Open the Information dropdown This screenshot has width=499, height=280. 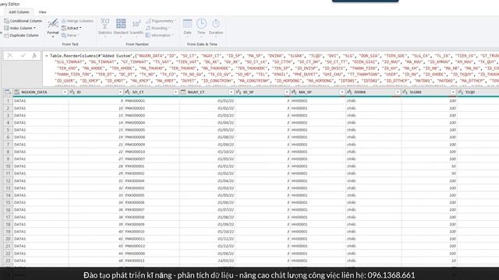point(159,36)
